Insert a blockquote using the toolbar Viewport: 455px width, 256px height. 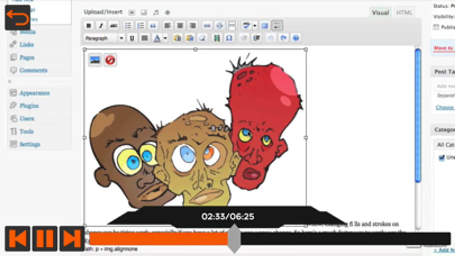(x=153, y=26)
